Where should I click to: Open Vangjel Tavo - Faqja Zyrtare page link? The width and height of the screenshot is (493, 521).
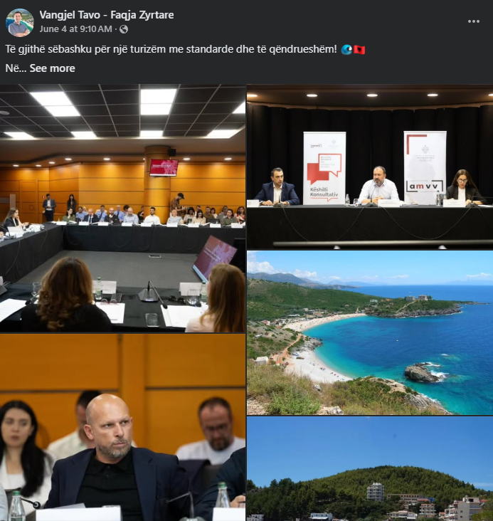[107, 15]
